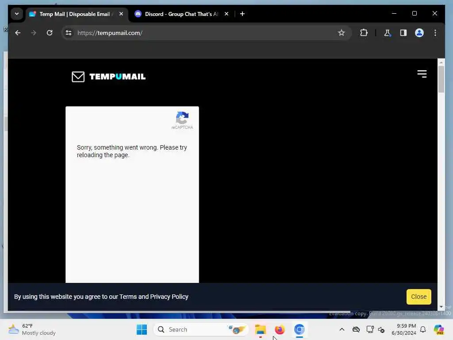
Task: Go forward to the next page
Action: (x=34, y=33)
